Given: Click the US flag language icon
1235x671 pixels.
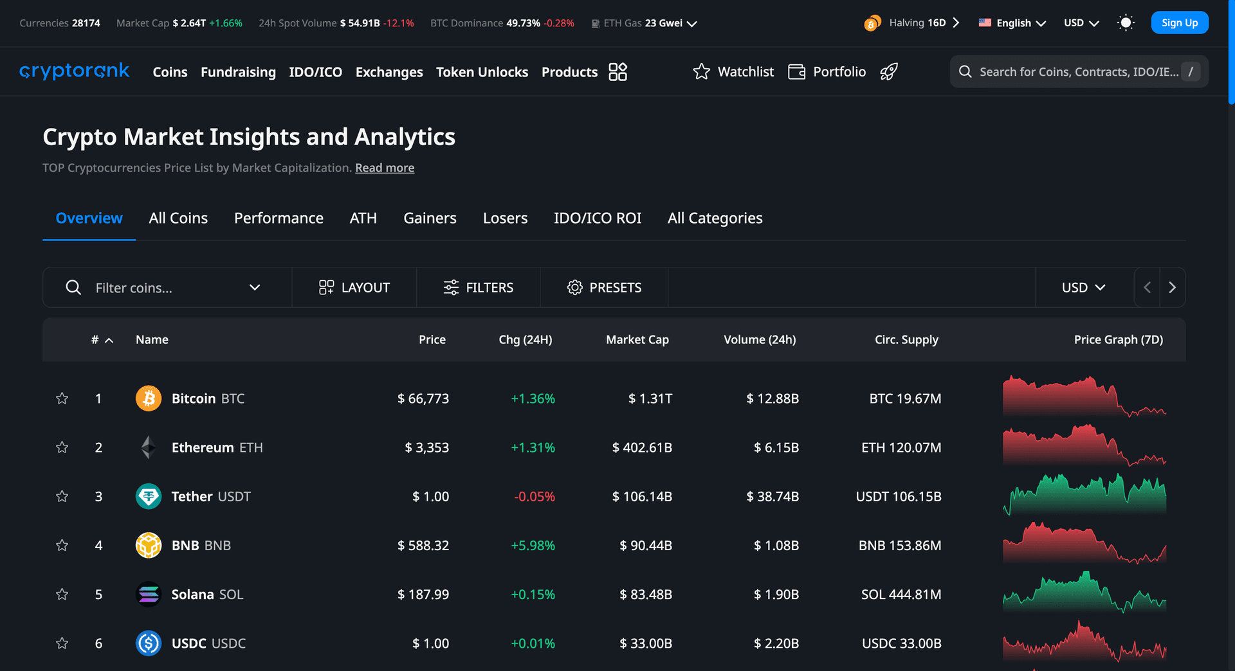Looking at the screenshot, I should click(985, 22).
